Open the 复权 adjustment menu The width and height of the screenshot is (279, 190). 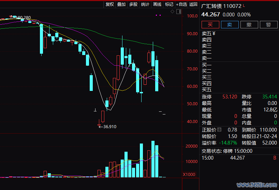tap(110, 4)
